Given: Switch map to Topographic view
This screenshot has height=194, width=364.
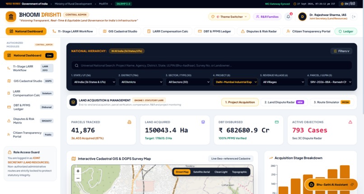Looking at the screenshot, I should [239, 172].
